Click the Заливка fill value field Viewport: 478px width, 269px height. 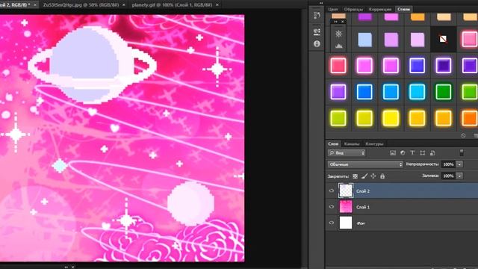tap(448, 176)
